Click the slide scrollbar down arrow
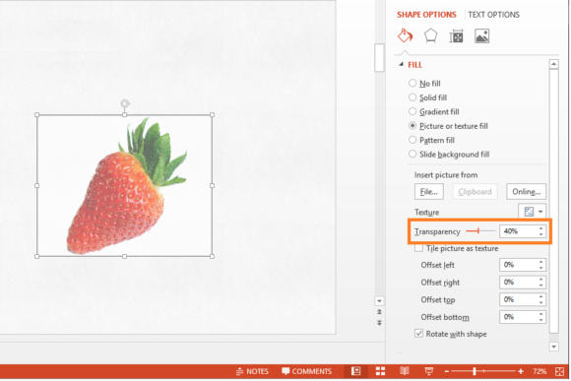The image size is (571, 381). [379, 301]
